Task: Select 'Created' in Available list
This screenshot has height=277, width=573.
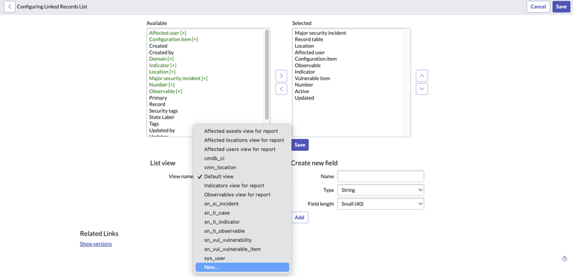Action: (158, 46)
